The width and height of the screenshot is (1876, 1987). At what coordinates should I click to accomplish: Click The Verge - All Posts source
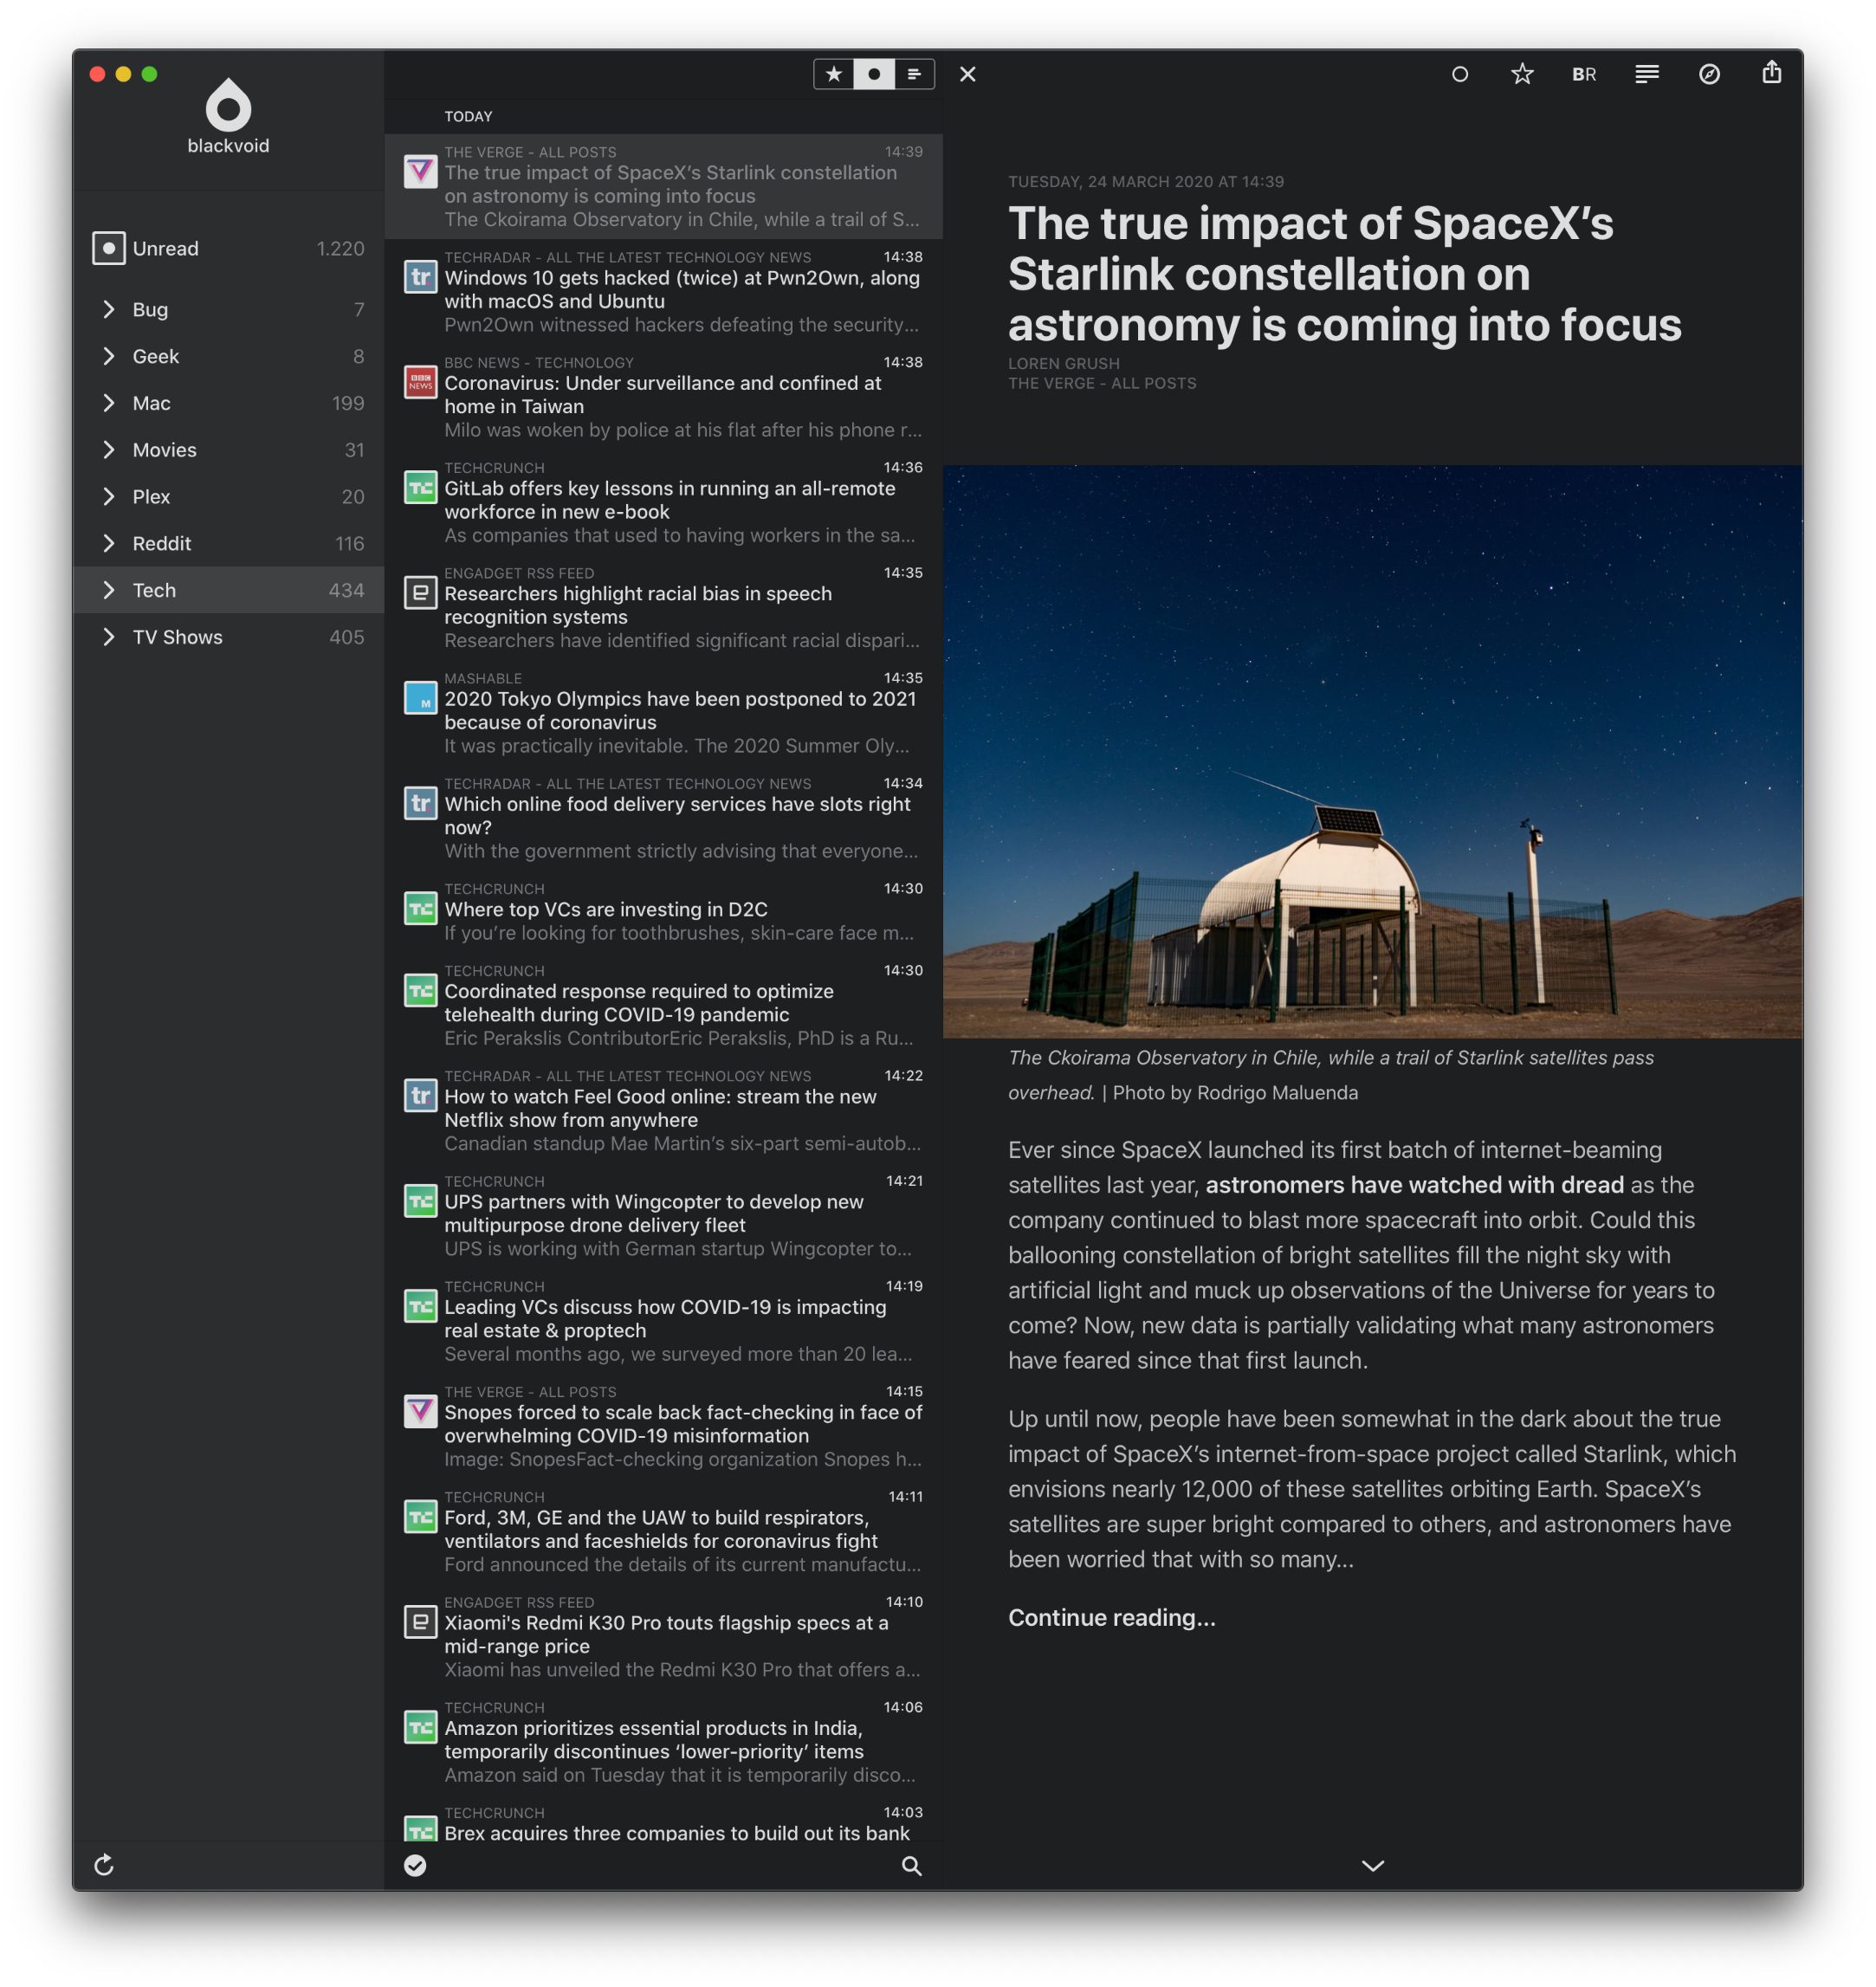pos(1102,383)
